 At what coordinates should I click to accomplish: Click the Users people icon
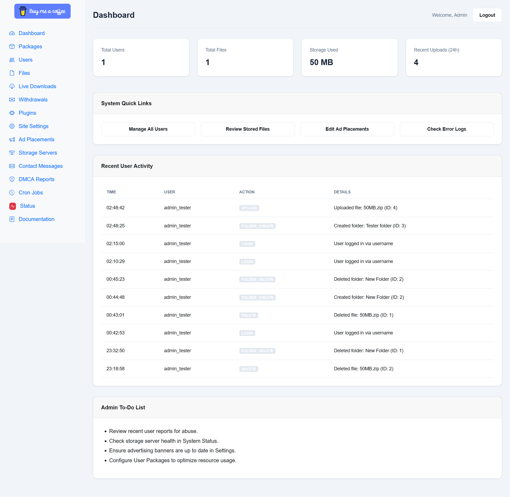(x=12, y=60)
